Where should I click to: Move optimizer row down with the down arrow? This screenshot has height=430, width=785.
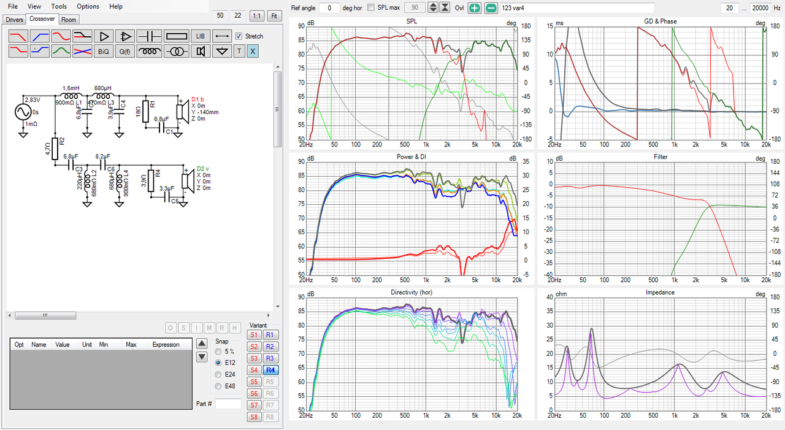pos(202,357)
